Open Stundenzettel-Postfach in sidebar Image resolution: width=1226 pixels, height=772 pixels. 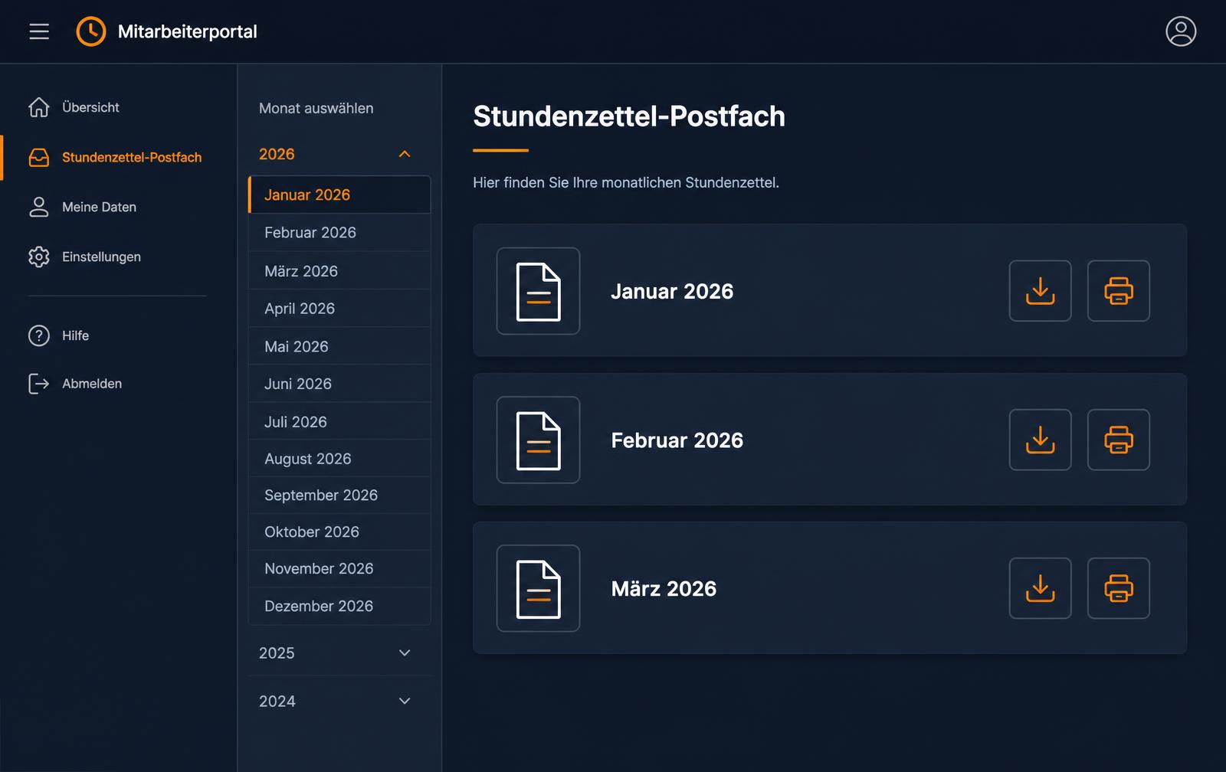(116, 158)
